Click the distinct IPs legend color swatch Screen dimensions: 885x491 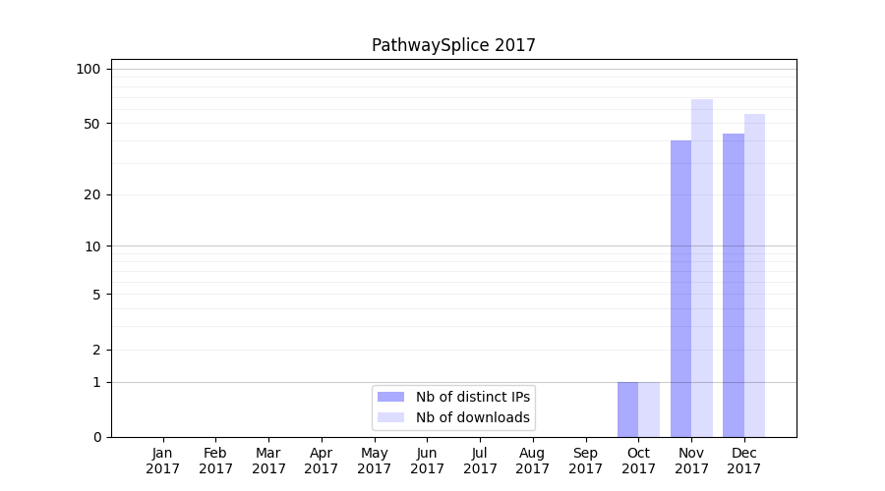[x=390, y=397]
